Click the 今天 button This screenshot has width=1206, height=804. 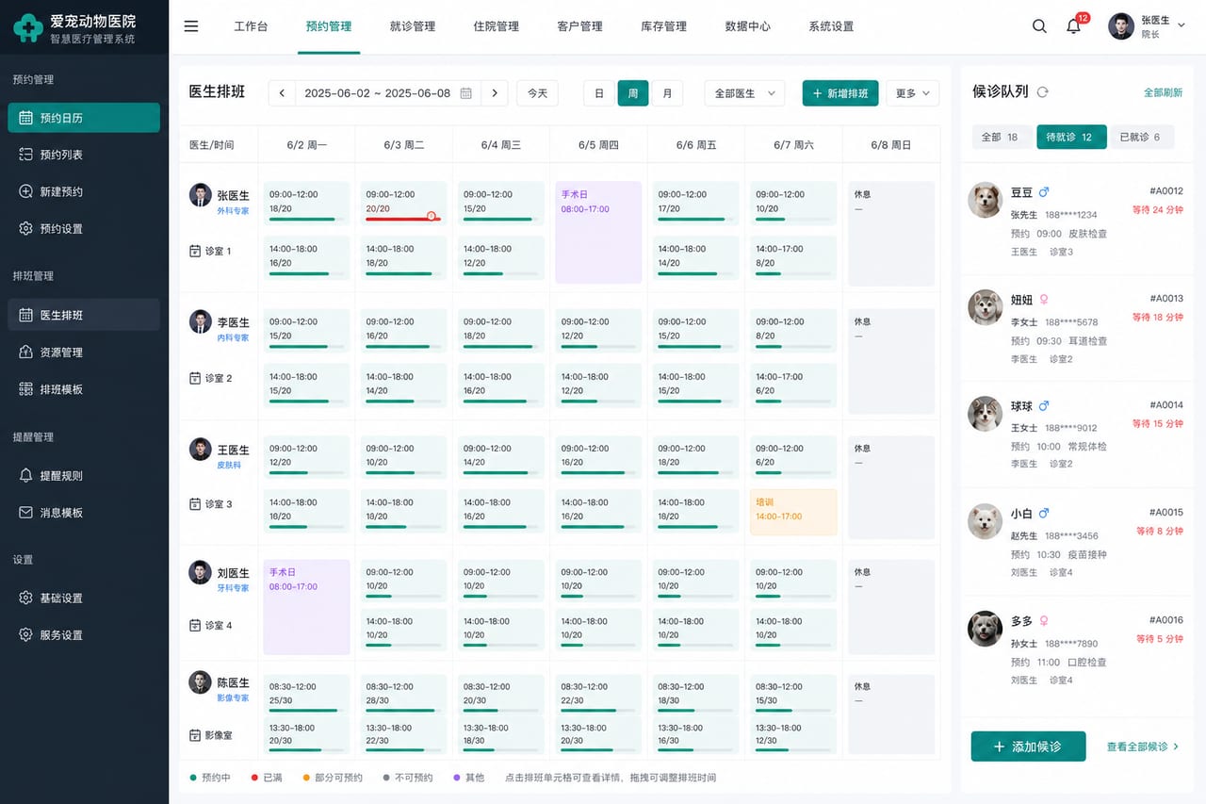coord(538,93)
